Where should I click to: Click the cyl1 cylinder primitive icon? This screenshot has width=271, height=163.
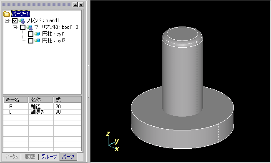37,34
